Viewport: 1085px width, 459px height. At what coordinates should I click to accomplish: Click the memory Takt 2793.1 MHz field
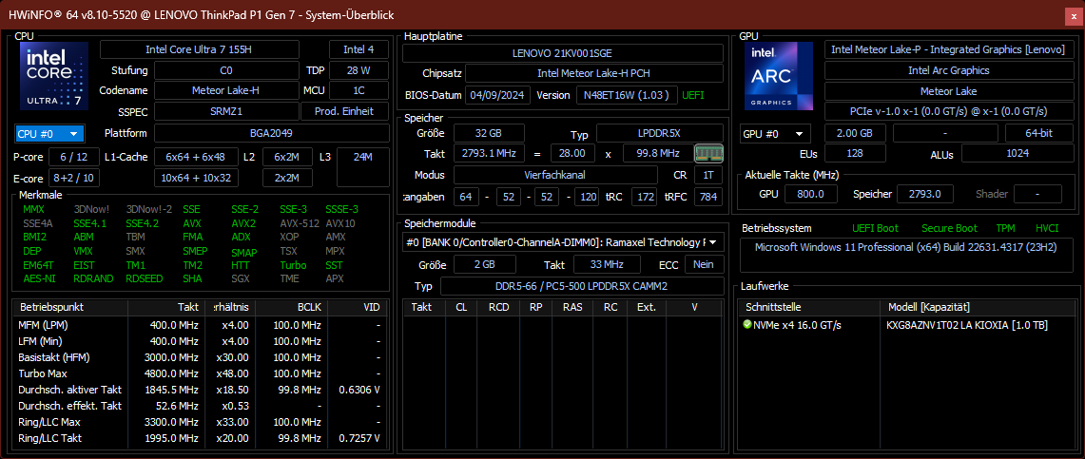pyautogui.click(x=489, y=153)
